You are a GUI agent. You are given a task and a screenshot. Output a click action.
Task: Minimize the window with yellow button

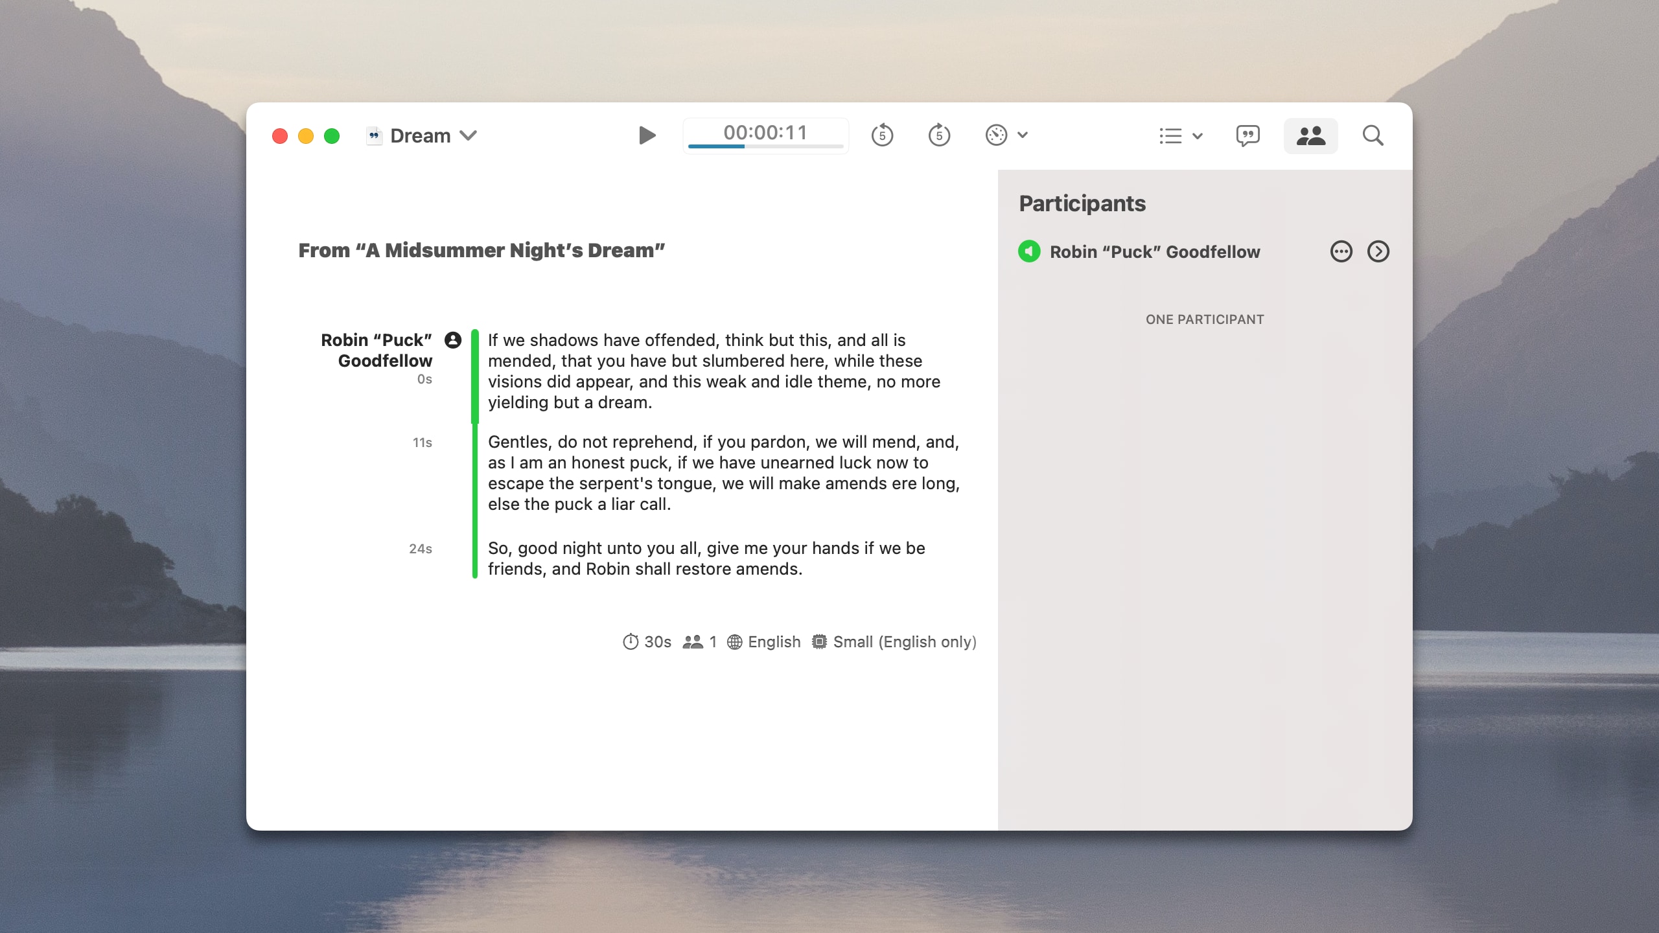click(x=306, y=136)
